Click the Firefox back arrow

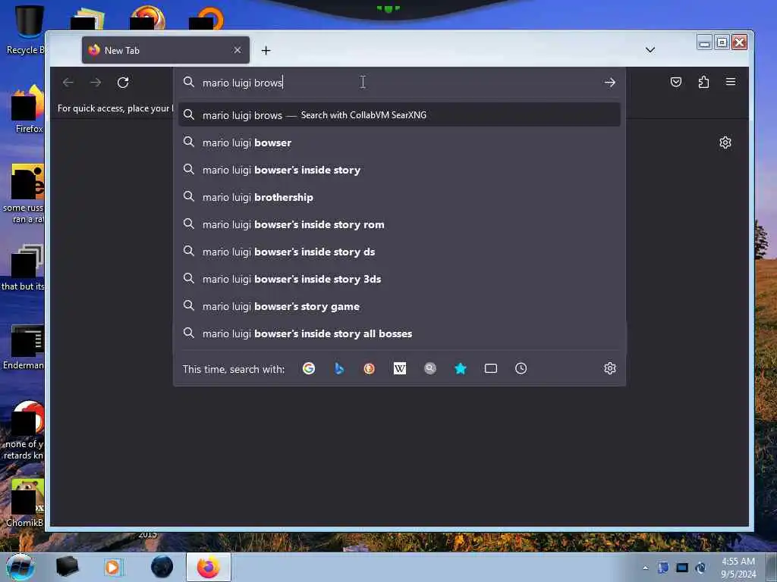68,82
